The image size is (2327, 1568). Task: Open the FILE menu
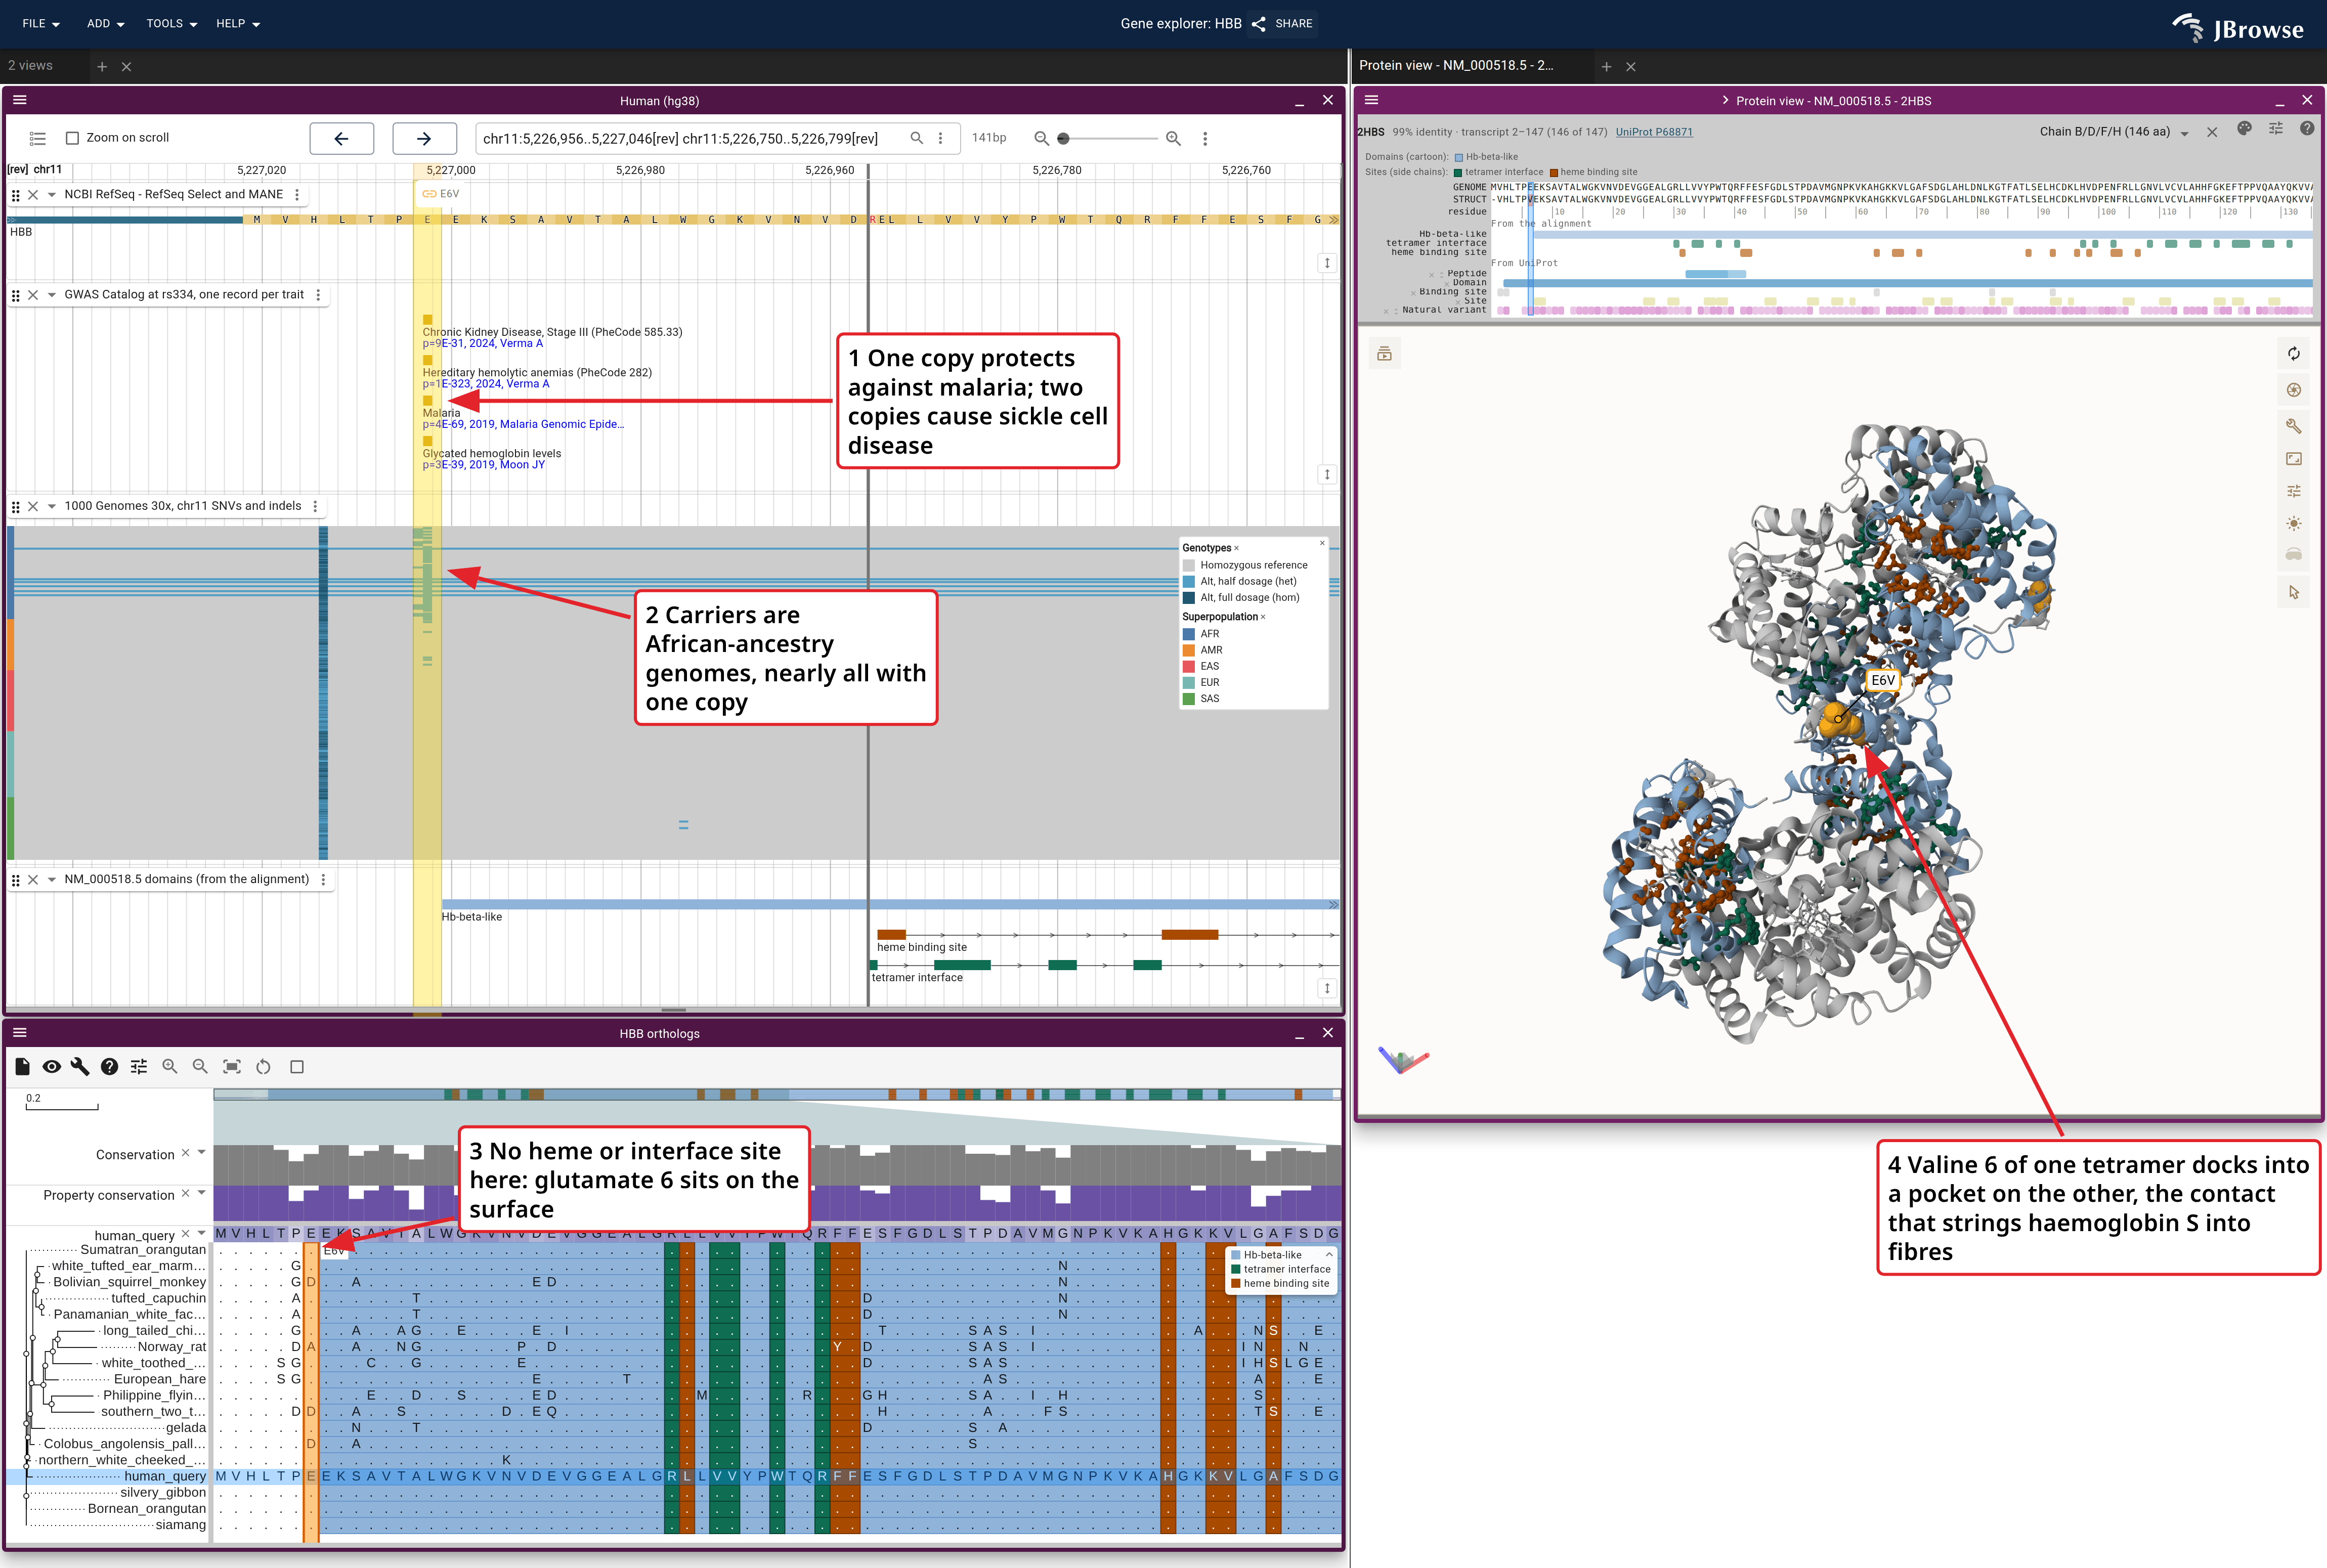click(41, 24)
